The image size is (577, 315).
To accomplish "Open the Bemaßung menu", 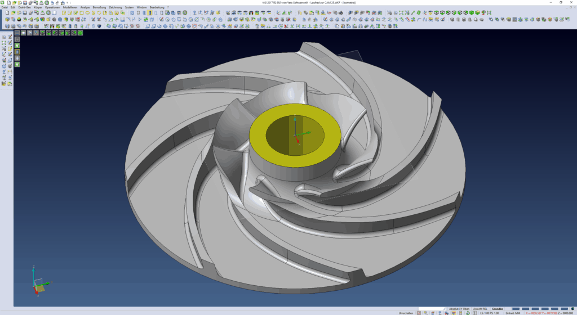I will 99,7.
